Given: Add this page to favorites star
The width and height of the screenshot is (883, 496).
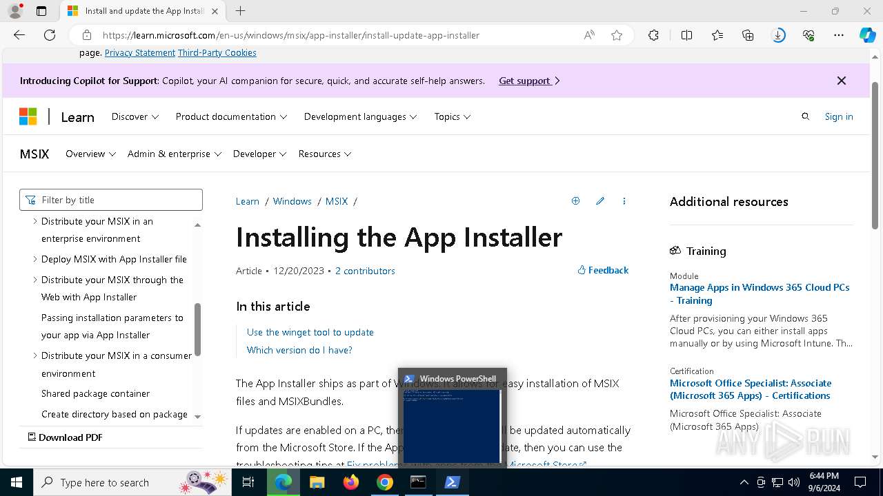Looking at the screenshot, I should (x=617, y=35).
